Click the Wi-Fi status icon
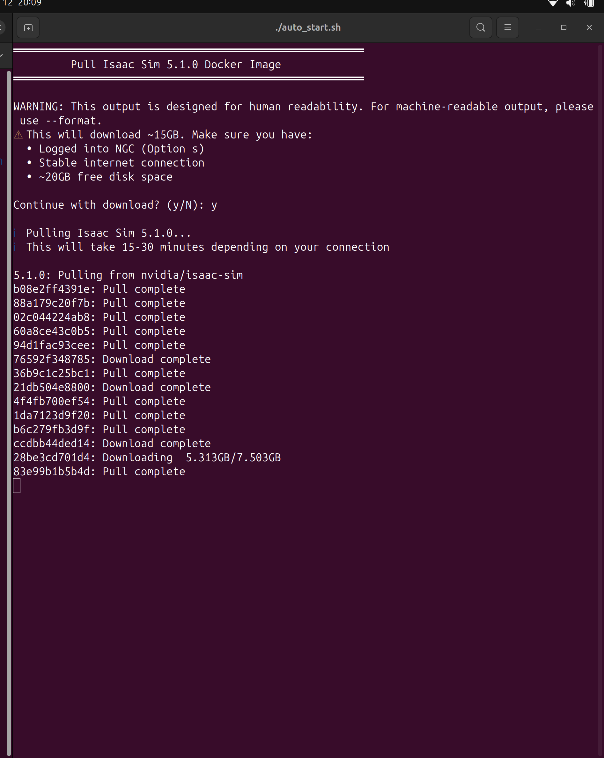The image size is (604, 758). [x=553, y=4]
